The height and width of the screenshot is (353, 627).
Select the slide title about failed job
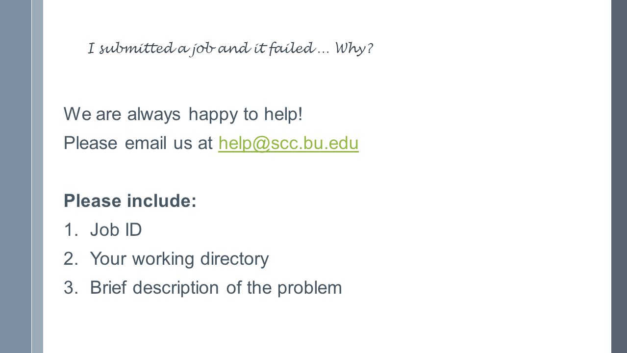pos(231,49)
